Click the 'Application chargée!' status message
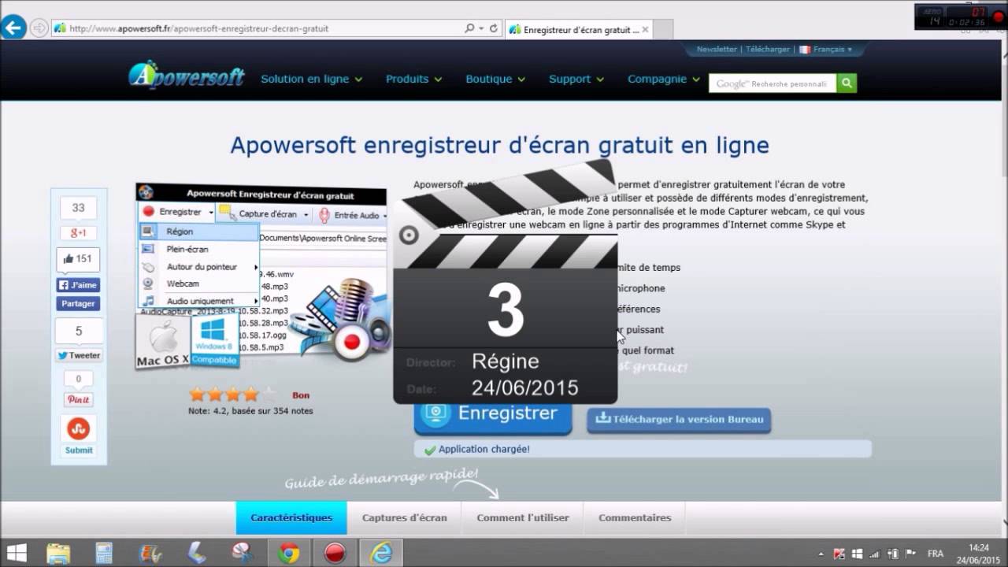 pos(484,449)
